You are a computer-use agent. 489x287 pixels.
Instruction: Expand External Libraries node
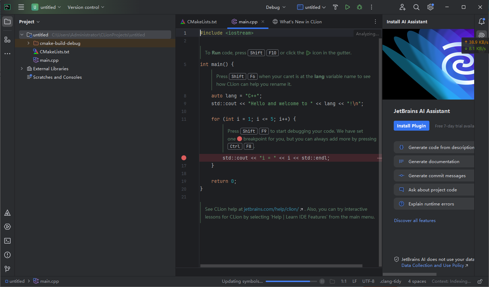point(22,69)
